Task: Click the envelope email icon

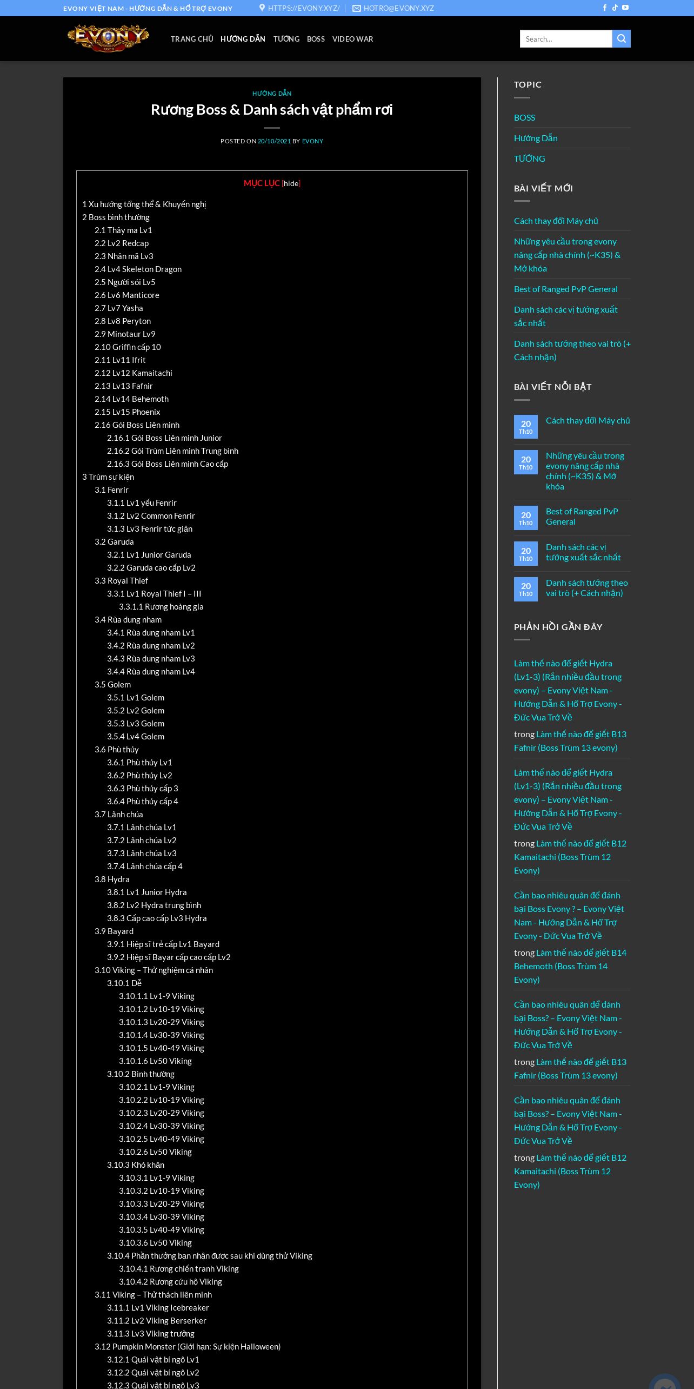Action: point(357,8)
